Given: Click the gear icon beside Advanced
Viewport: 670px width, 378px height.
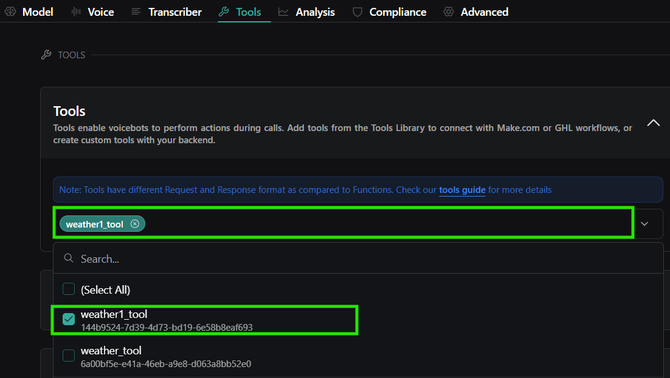Looking at the screenshot, I should [x=449, y=12].
